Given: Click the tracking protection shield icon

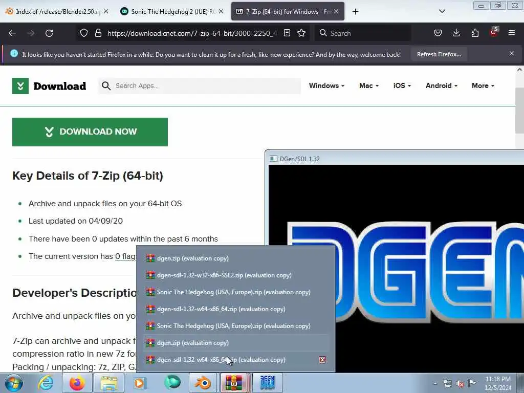Looking at the screenshot, I should (84, 33).
